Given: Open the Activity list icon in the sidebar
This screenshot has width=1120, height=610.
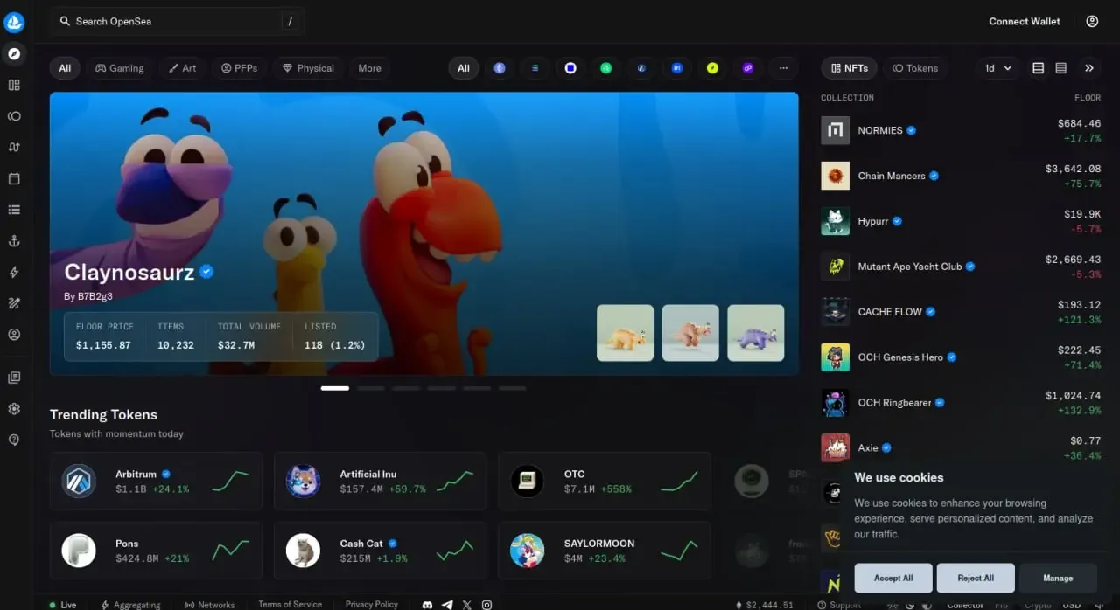Looking at the screenshot, I should coord(14,210).
